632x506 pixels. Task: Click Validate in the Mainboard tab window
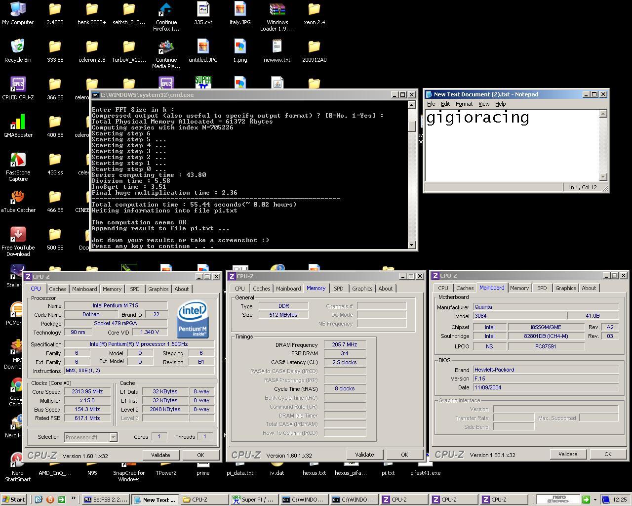coord(568,454)
